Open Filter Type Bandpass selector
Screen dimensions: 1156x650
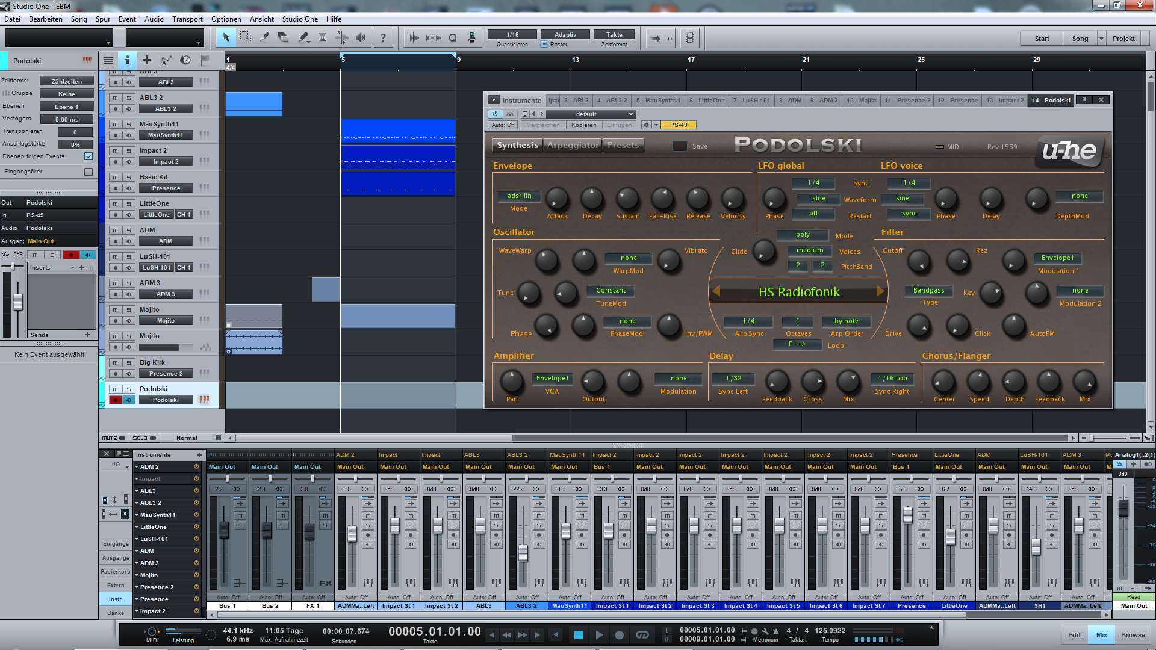pos(928,290)
